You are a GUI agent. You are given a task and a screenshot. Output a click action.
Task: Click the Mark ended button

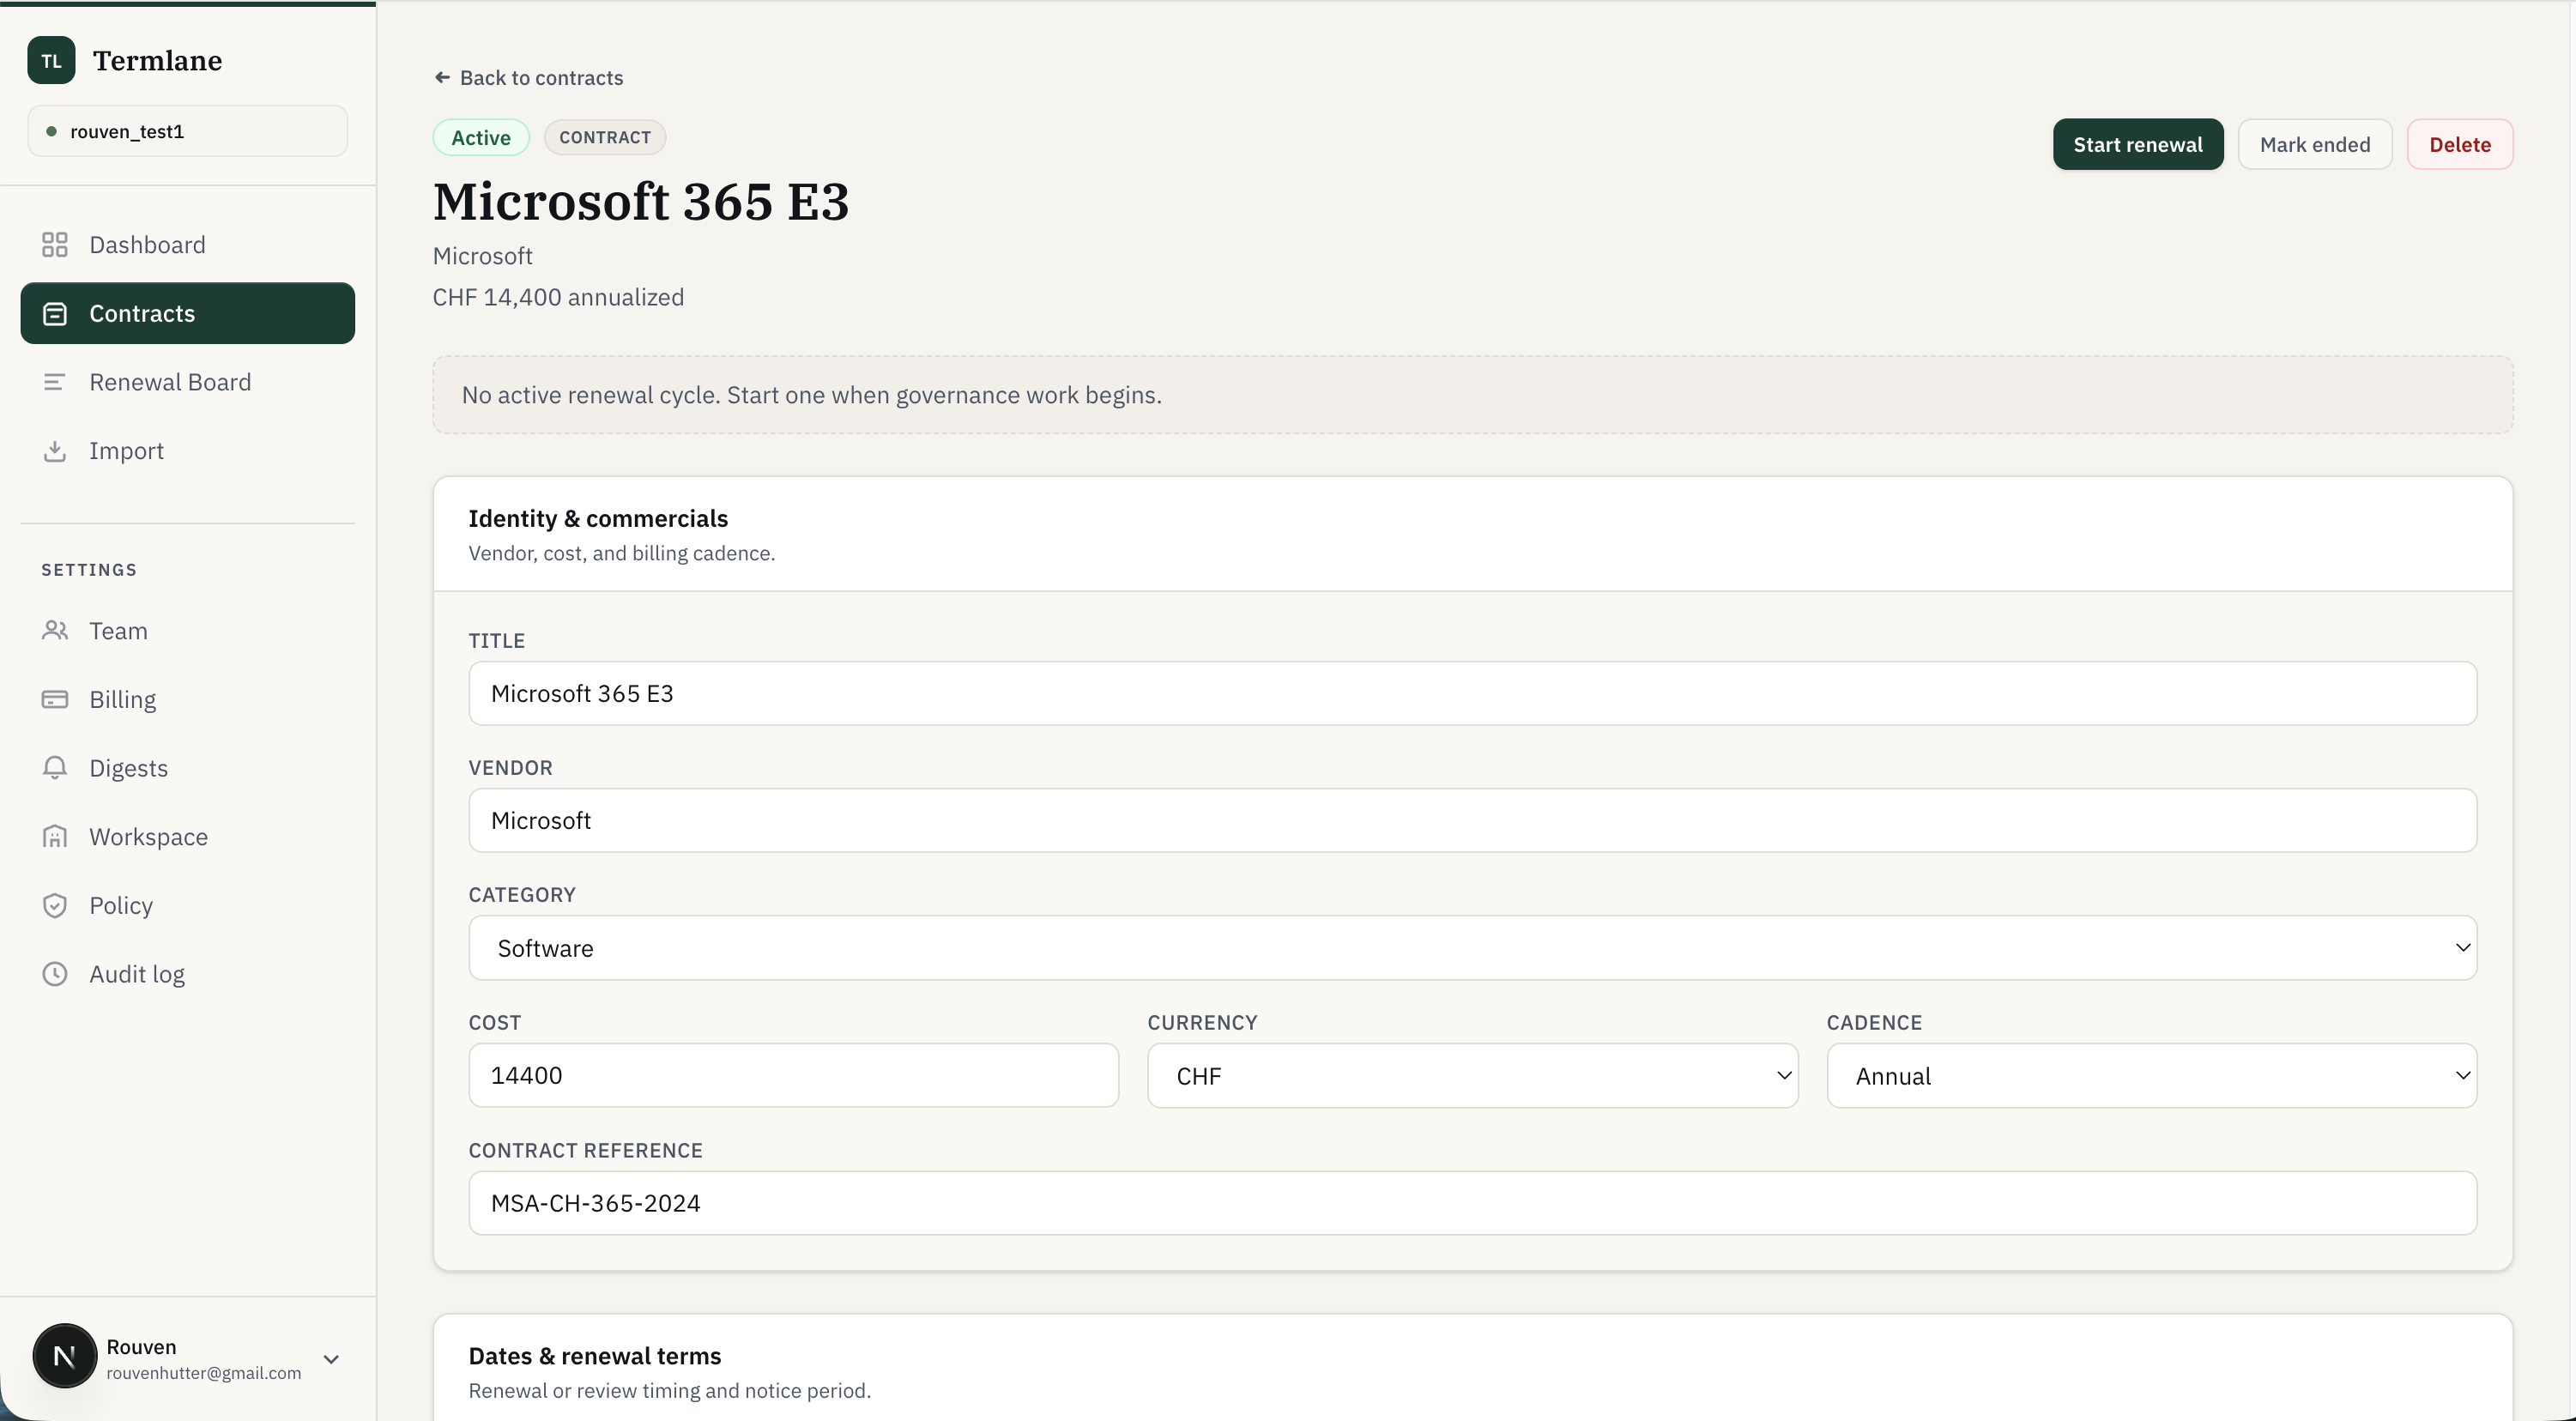(2315, 144)
